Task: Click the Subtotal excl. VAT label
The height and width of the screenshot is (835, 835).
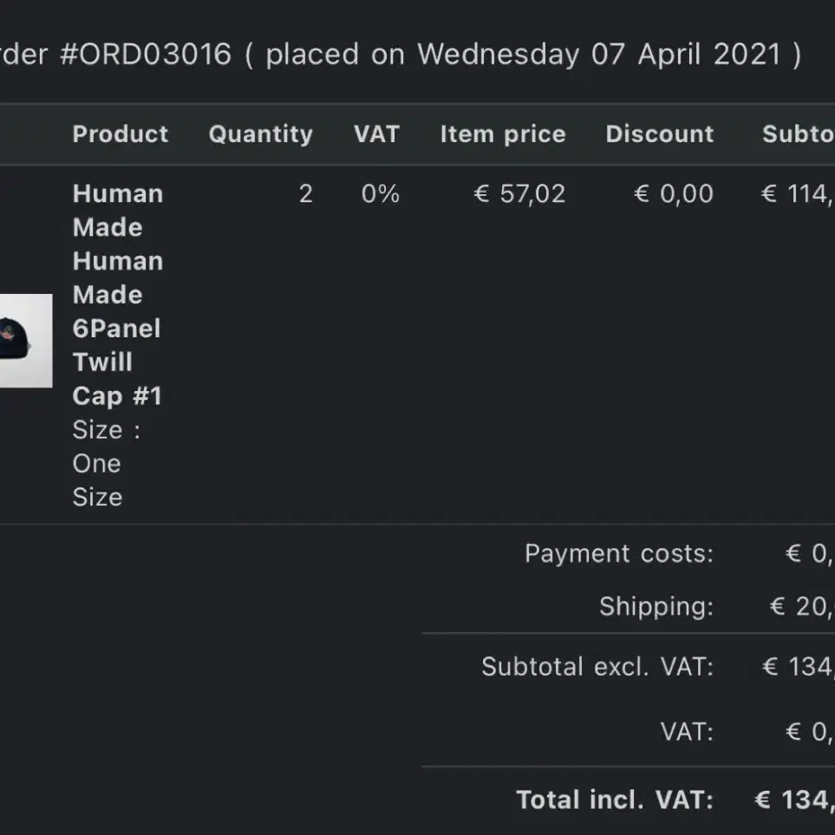Action: coord(597,667)
